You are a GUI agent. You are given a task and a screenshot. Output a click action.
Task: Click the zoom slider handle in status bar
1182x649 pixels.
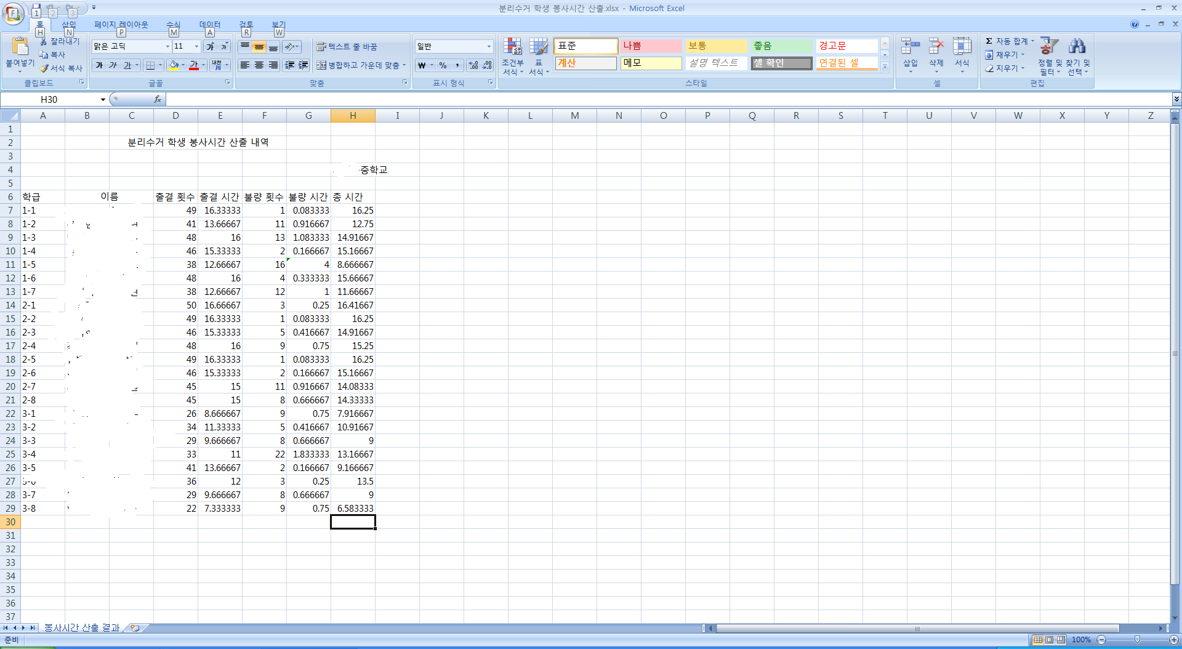pyautogui.click(x=1136, y=640)
